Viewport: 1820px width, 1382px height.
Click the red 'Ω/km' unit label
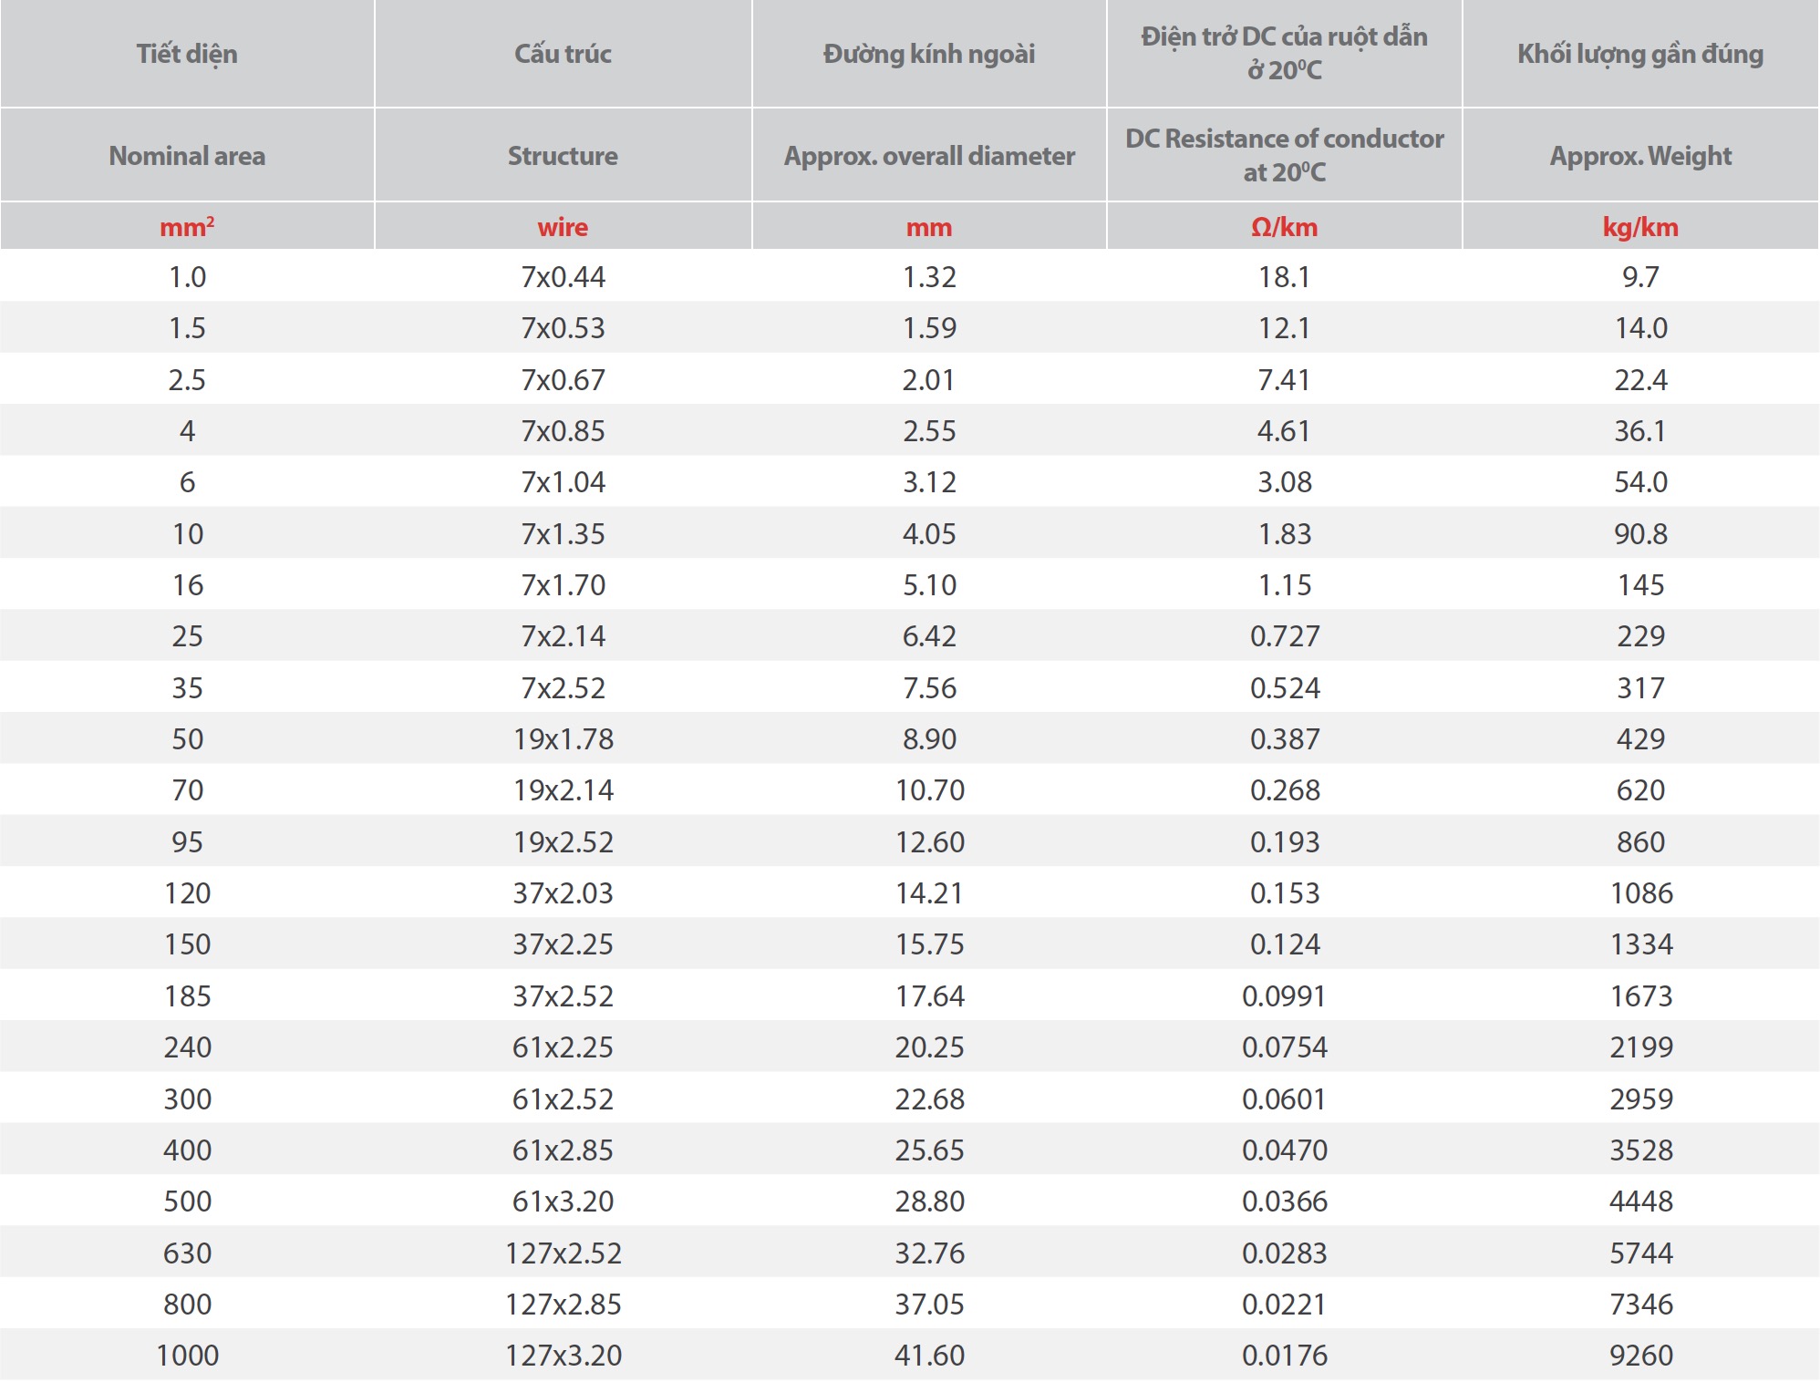[x=1284, y=227]
